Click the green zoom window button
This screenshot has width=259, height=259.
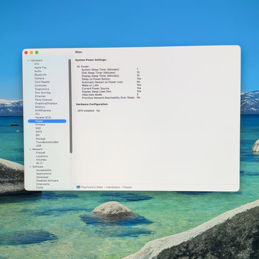pos(37,52)
